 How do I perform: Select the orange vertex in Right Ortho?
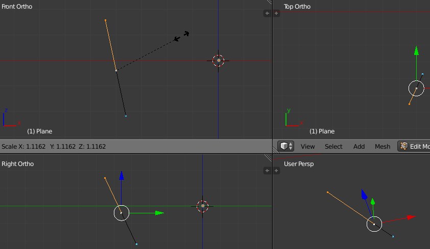[x=105, y=178]
